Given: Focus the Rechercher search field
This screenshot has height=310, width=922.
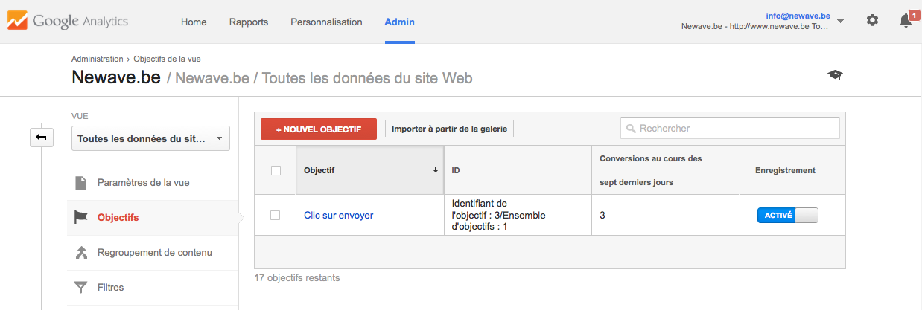Looking at the screenshot, I should coord(730,129).
